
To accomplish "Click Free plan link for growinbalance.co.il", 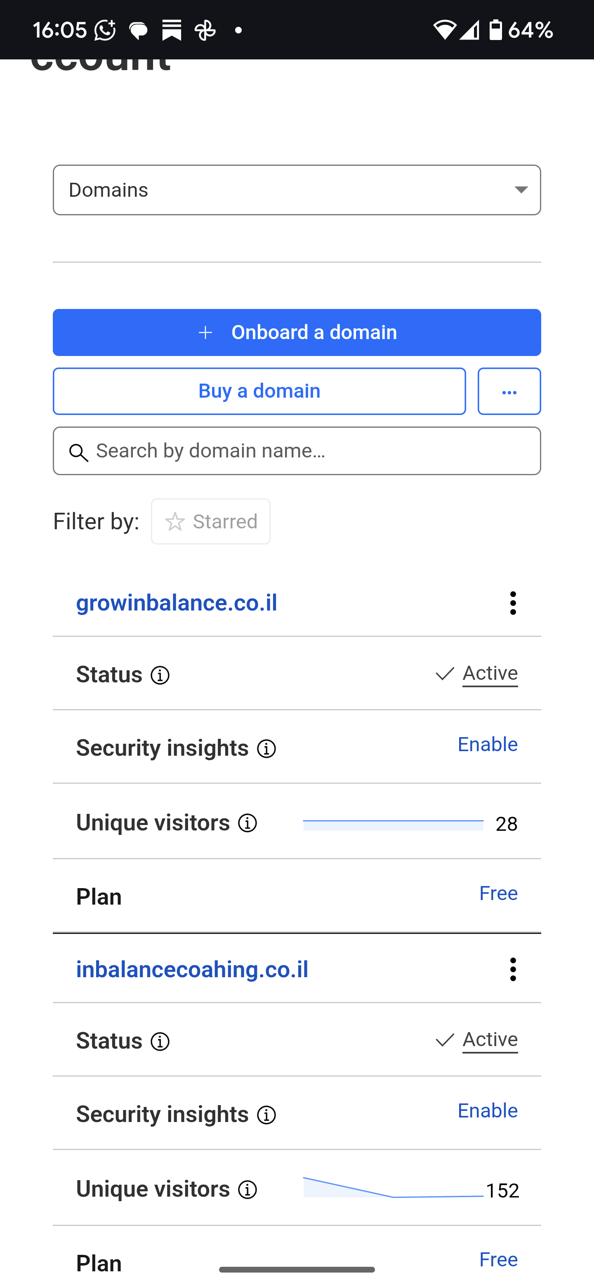I will (498, 893).
